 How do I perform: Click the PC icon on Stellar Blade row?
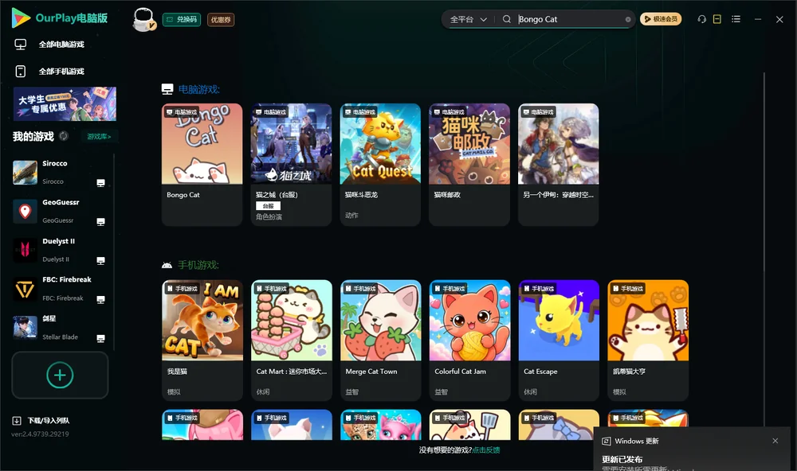100,339
